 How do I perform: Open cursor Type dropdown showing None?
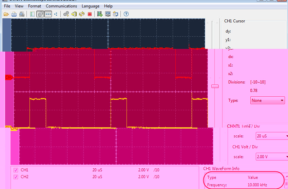[267, 100]
